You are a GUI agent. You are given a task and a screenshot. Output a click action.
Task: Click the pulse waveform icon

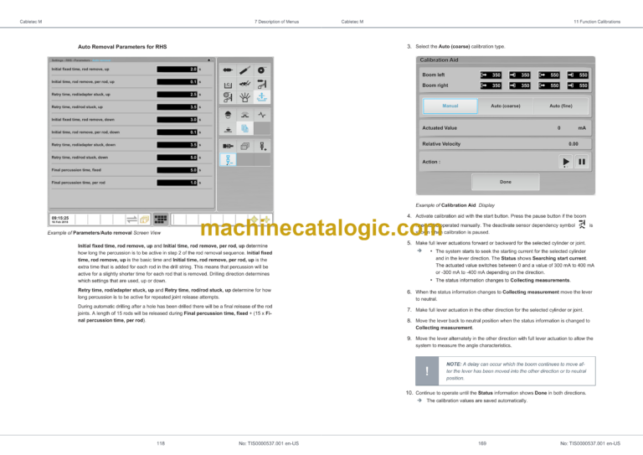[261, 115]
